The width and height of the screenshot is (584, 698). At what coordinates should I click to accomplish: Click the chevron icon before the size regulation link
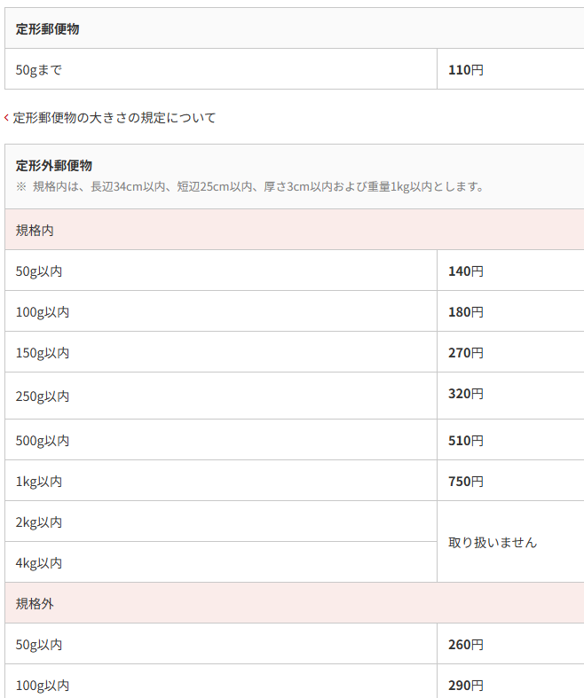point(7,117)
